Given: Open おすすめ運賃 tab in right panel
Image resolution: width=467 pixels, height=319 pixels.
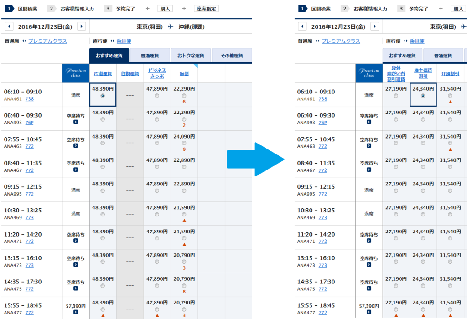Looking at the screenshot, I should point(402,56).
